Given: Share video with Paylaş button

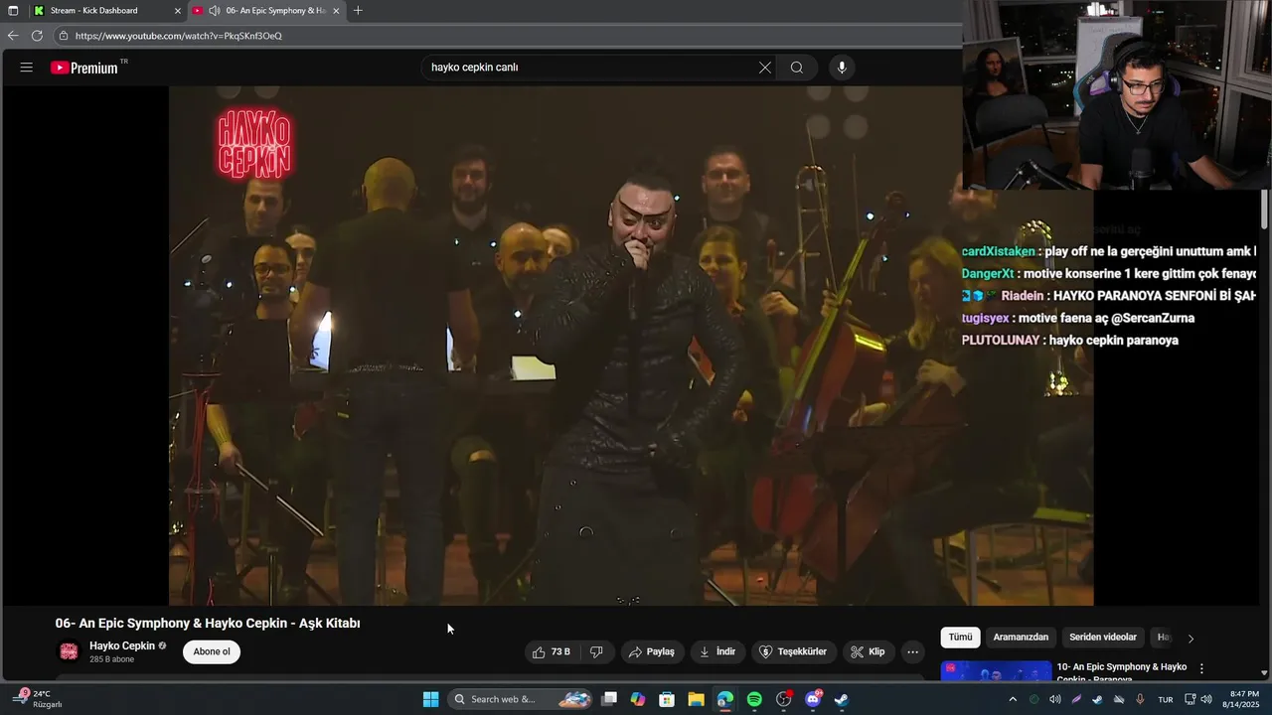Looking at the screenshot, I should tap(652, 651).
